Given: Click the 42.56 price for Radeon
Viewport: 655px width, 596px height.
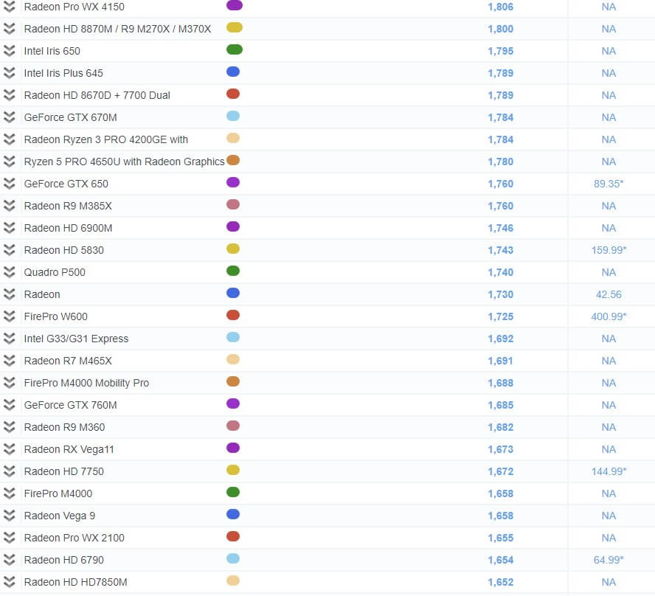Looking at the screenshot, I should pos(609,294).
